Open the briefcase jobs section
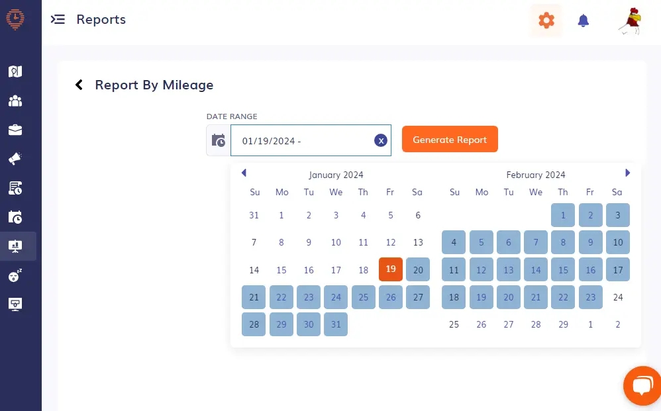Image resolution: width=661 pixels, height=411 pixels. (15, 130)
